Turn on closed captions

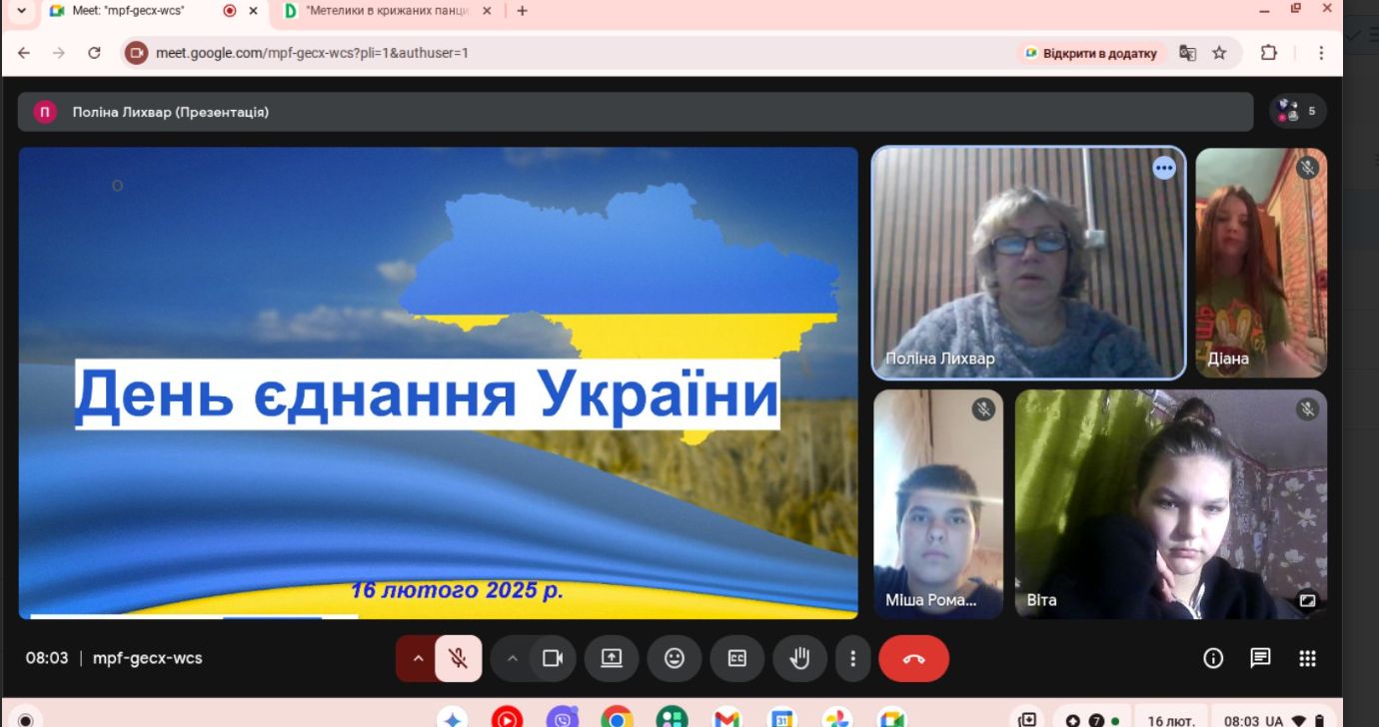(737, 658)
